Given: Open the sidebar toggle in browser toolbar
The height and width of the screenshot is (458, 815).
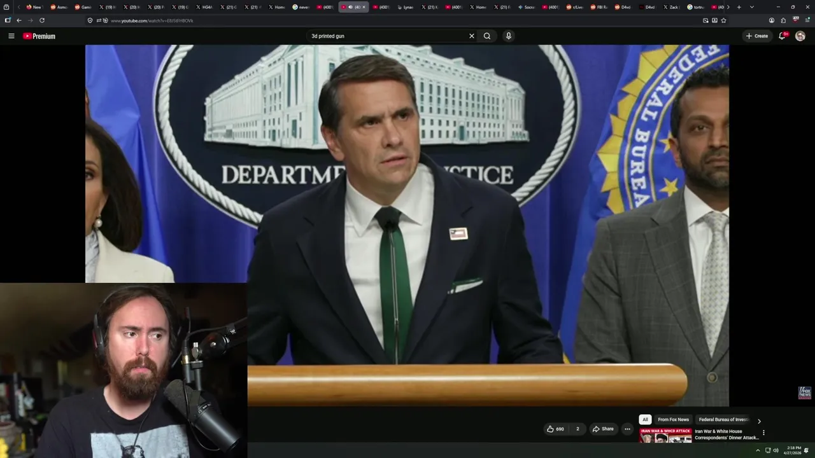Looking at the screenshot, I should click(8, 20).
